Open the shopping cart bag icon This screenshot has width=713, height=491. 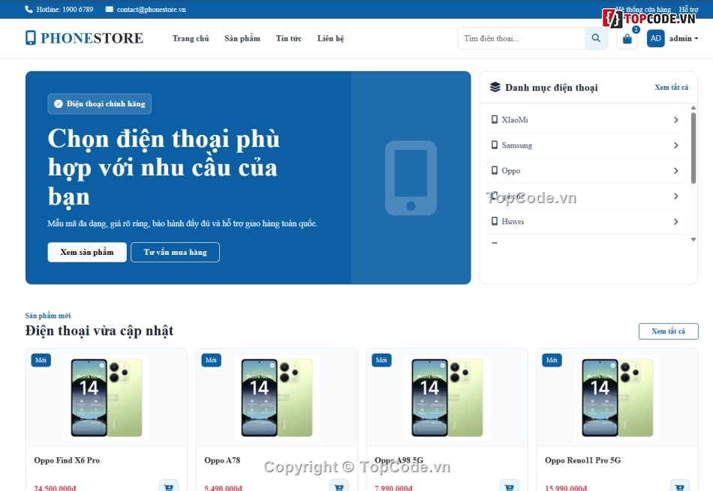tap(627, 39)
